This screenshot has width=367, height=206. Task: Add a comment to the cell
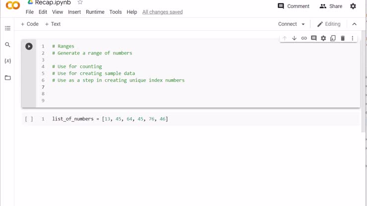click(313, 38)
